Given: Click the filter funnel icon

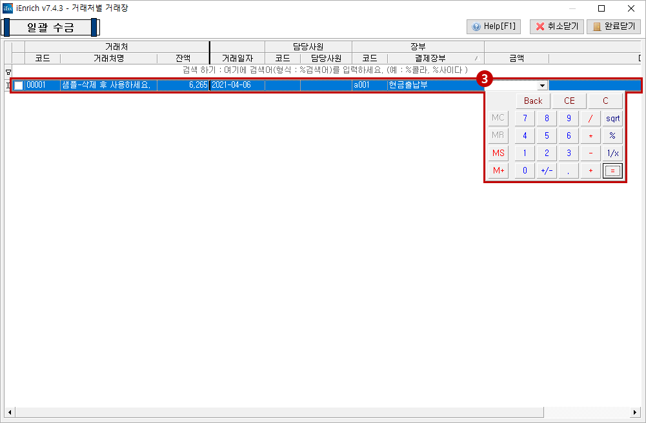Looking at the screenshot, I should [x=8, y=72].
